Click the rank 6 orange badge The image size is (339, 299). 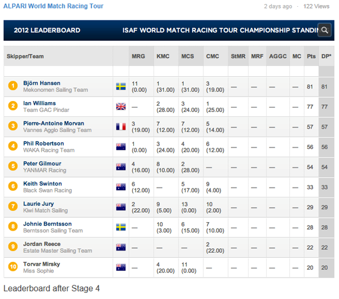point(13,186)
